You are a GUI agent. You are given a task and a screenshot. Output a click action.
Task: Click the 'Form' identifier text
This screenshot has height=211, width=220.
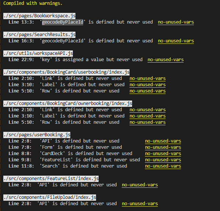[x=47, y=147]
